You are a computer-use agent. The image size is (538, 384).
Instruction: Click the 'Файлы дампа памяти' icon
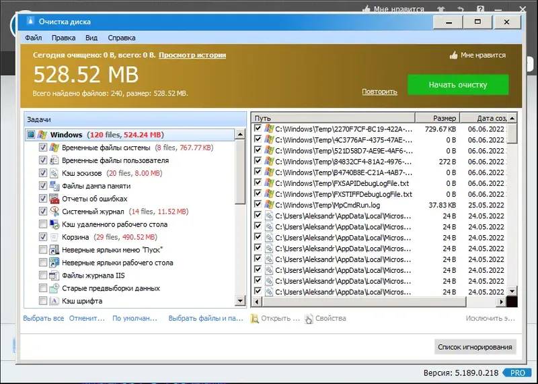(54, 186)
